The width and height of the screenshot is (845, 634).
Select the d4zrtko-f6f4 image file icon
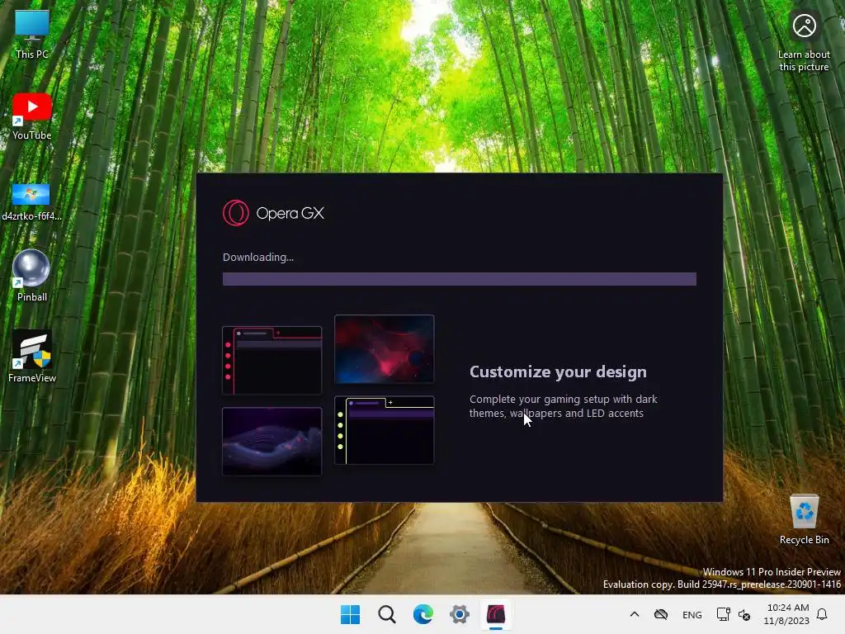click(x=31, y=201)
